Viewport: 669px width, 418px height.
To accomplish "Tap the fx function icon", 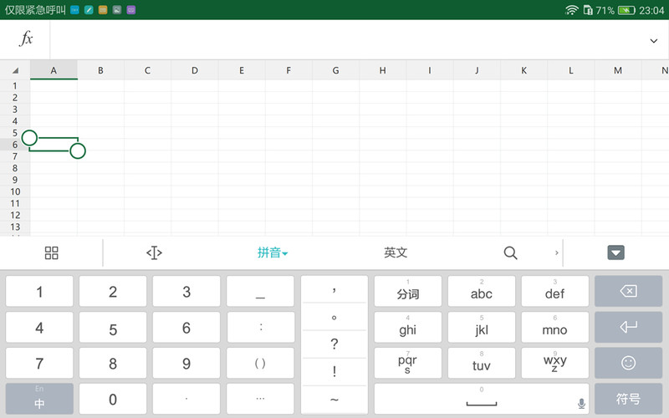I will (x=26, y=39).
